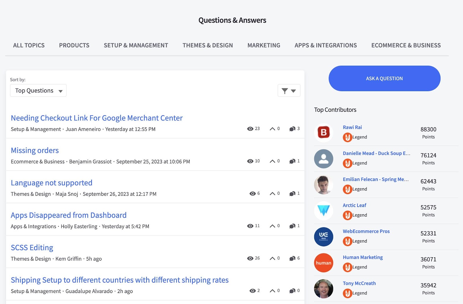The height and width of the screenshot is (304, 463).
Task: Click the views eye icon on SCSS Editing
Action: (251, 258)
